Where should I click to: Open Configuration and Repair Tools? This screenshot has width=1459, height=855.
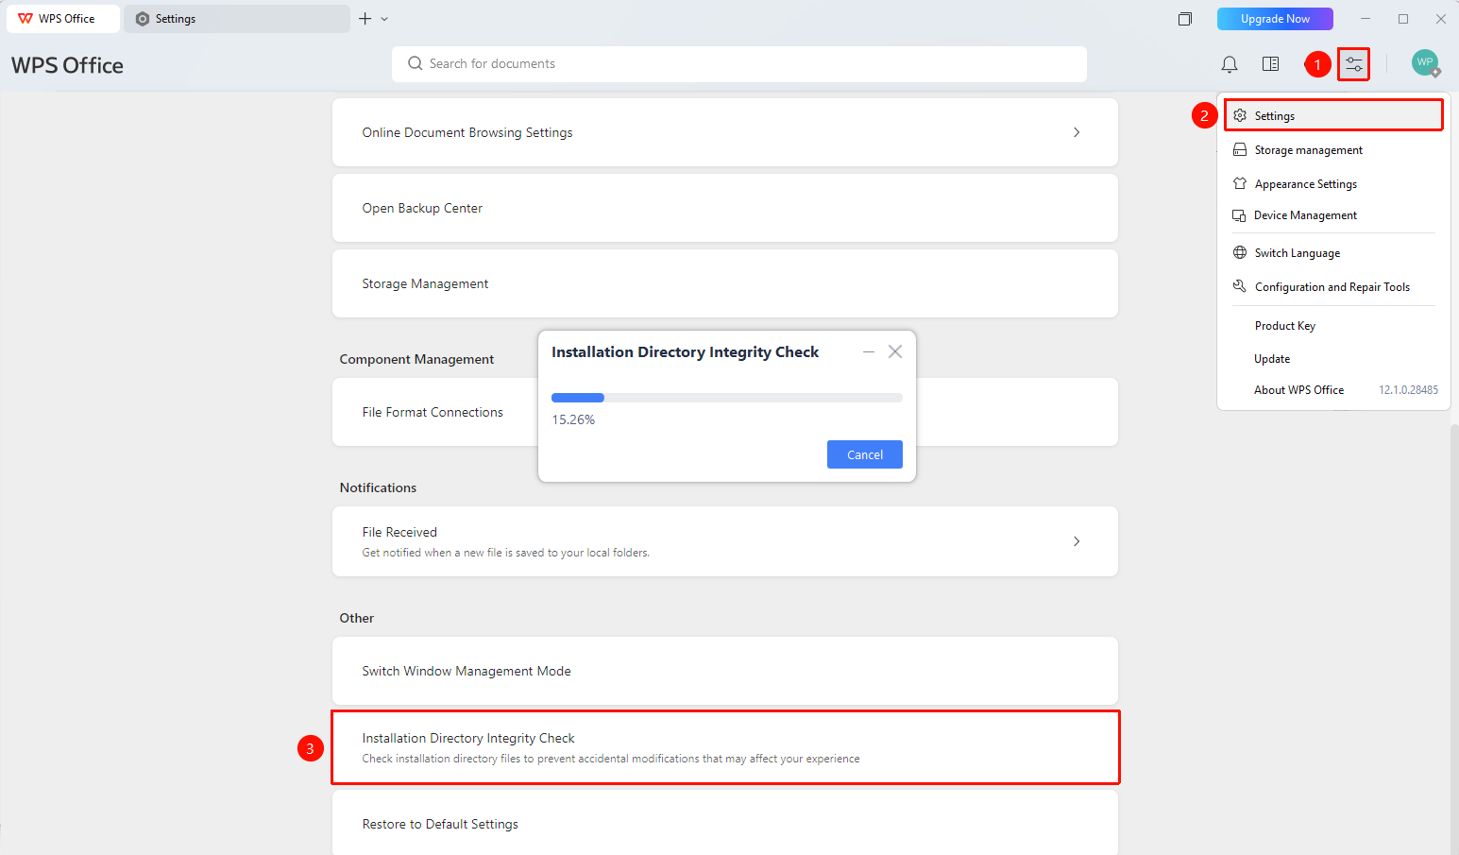1333,287
